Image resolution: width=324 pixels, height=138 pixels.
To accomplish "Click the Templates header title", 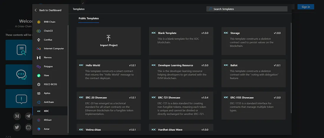I will tap(78, 9).
